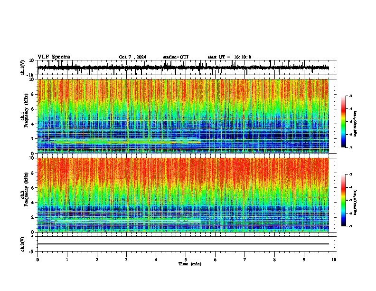Click time axis tick label "7"
This screenshot has width=376, height=291.
point(245,260)
